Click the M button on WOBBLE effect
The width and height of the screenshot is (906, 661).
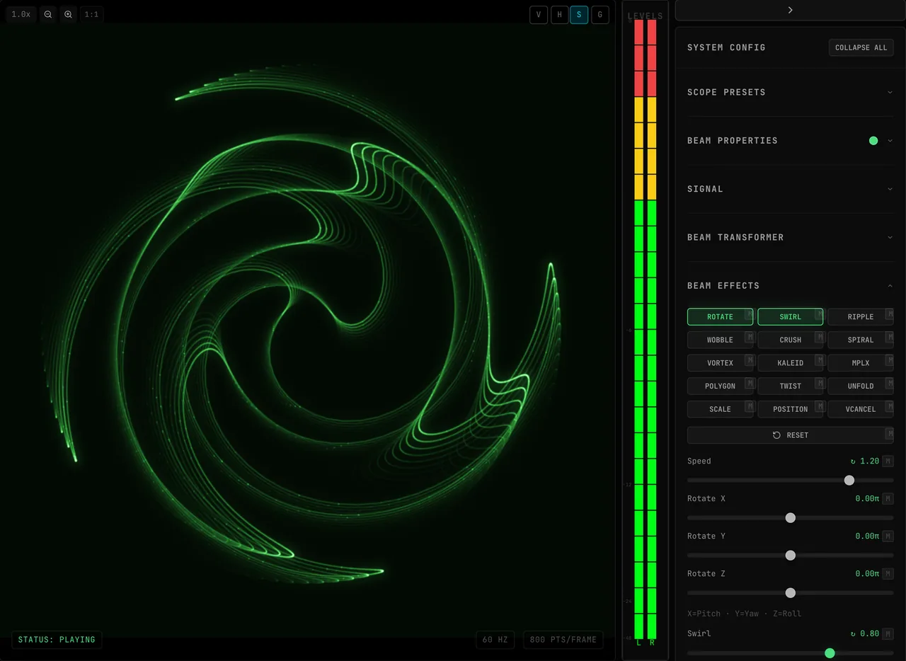[749, 336]
